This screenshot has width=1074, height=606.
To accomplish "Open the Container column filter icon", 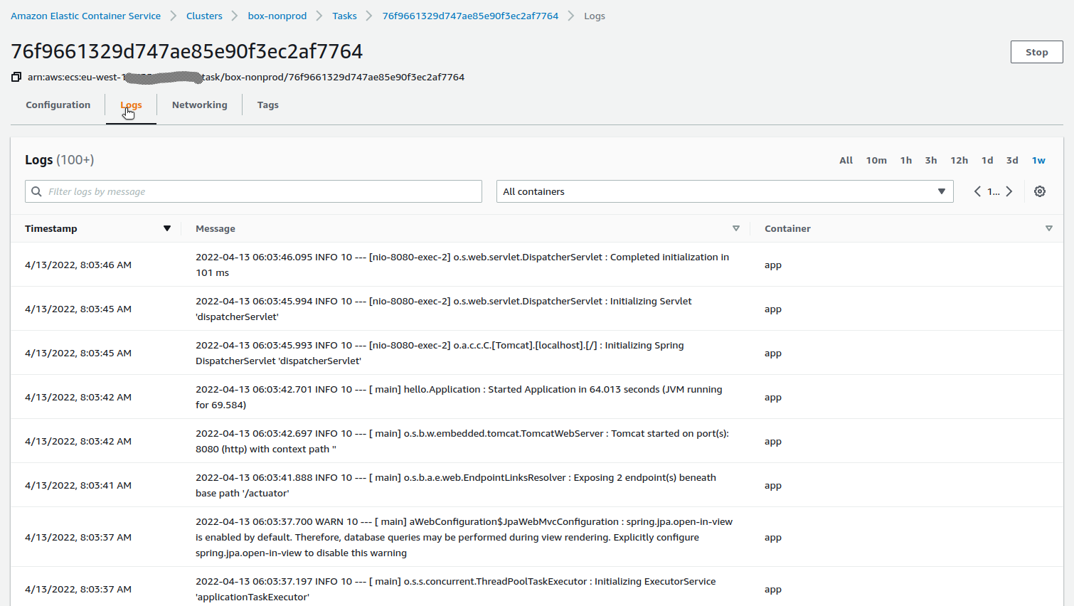I will tap(1049, 228).
